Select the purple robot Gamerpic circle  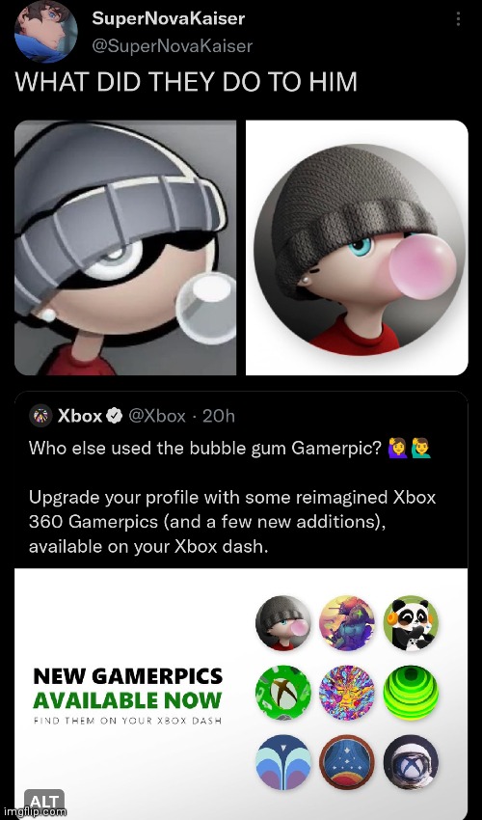point(347,623)
